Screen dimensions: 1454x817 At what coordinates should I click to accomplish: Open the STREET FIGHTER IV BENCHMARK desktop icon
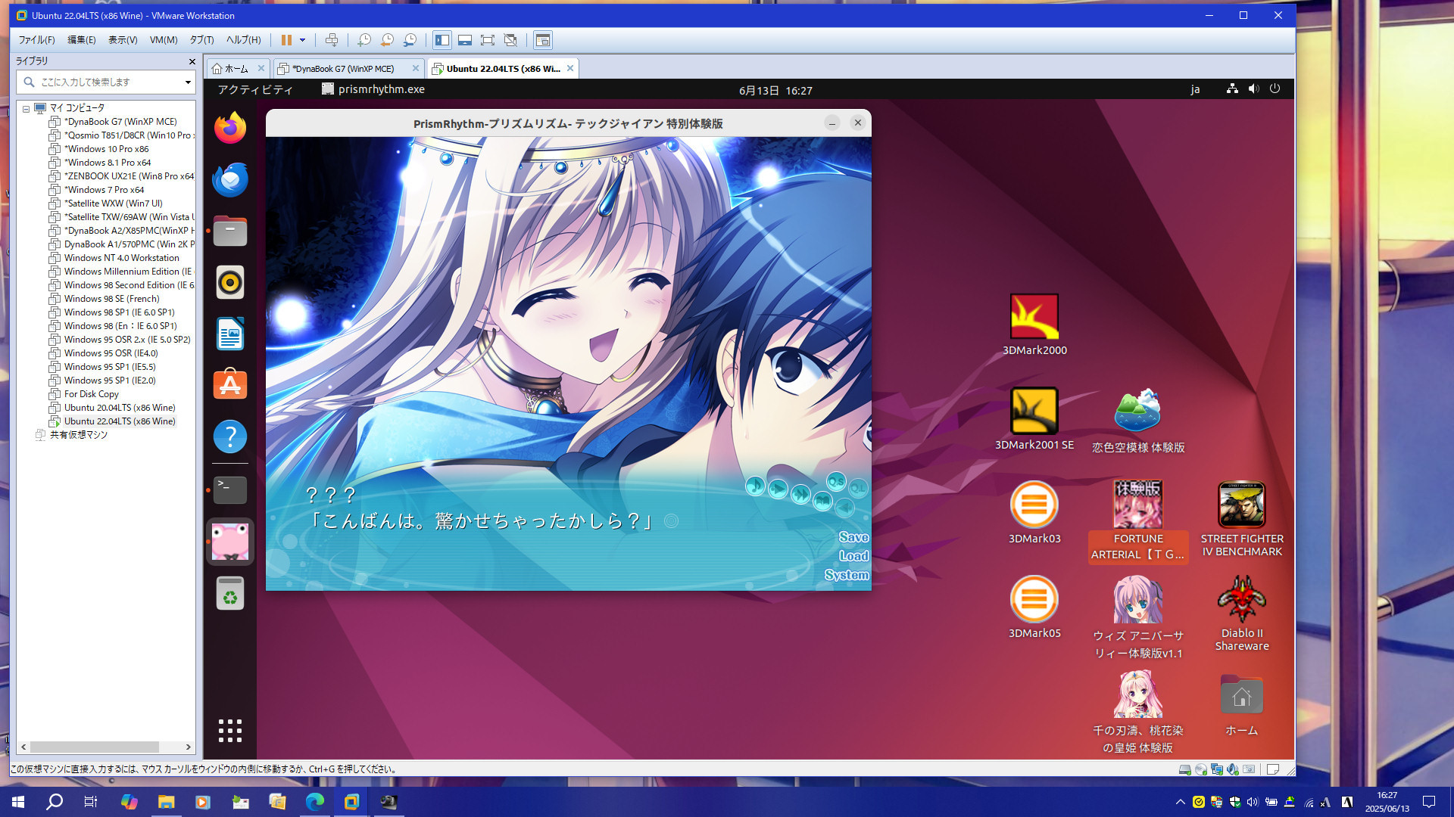(1242, 520)
